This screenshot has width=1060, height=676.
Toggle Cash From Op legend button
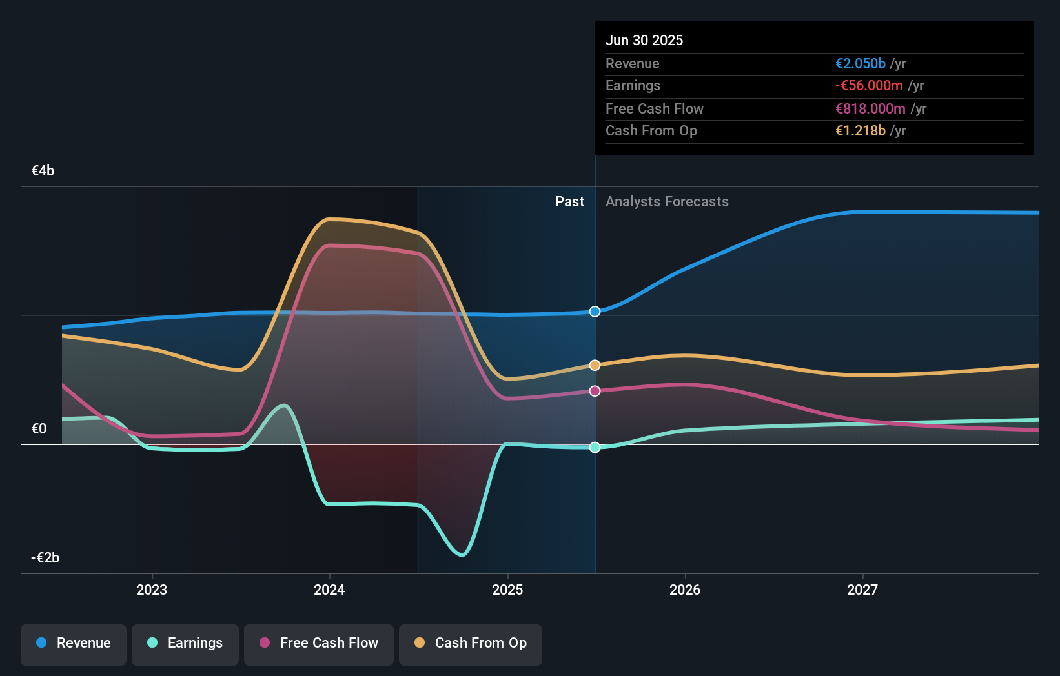[471, 644]
